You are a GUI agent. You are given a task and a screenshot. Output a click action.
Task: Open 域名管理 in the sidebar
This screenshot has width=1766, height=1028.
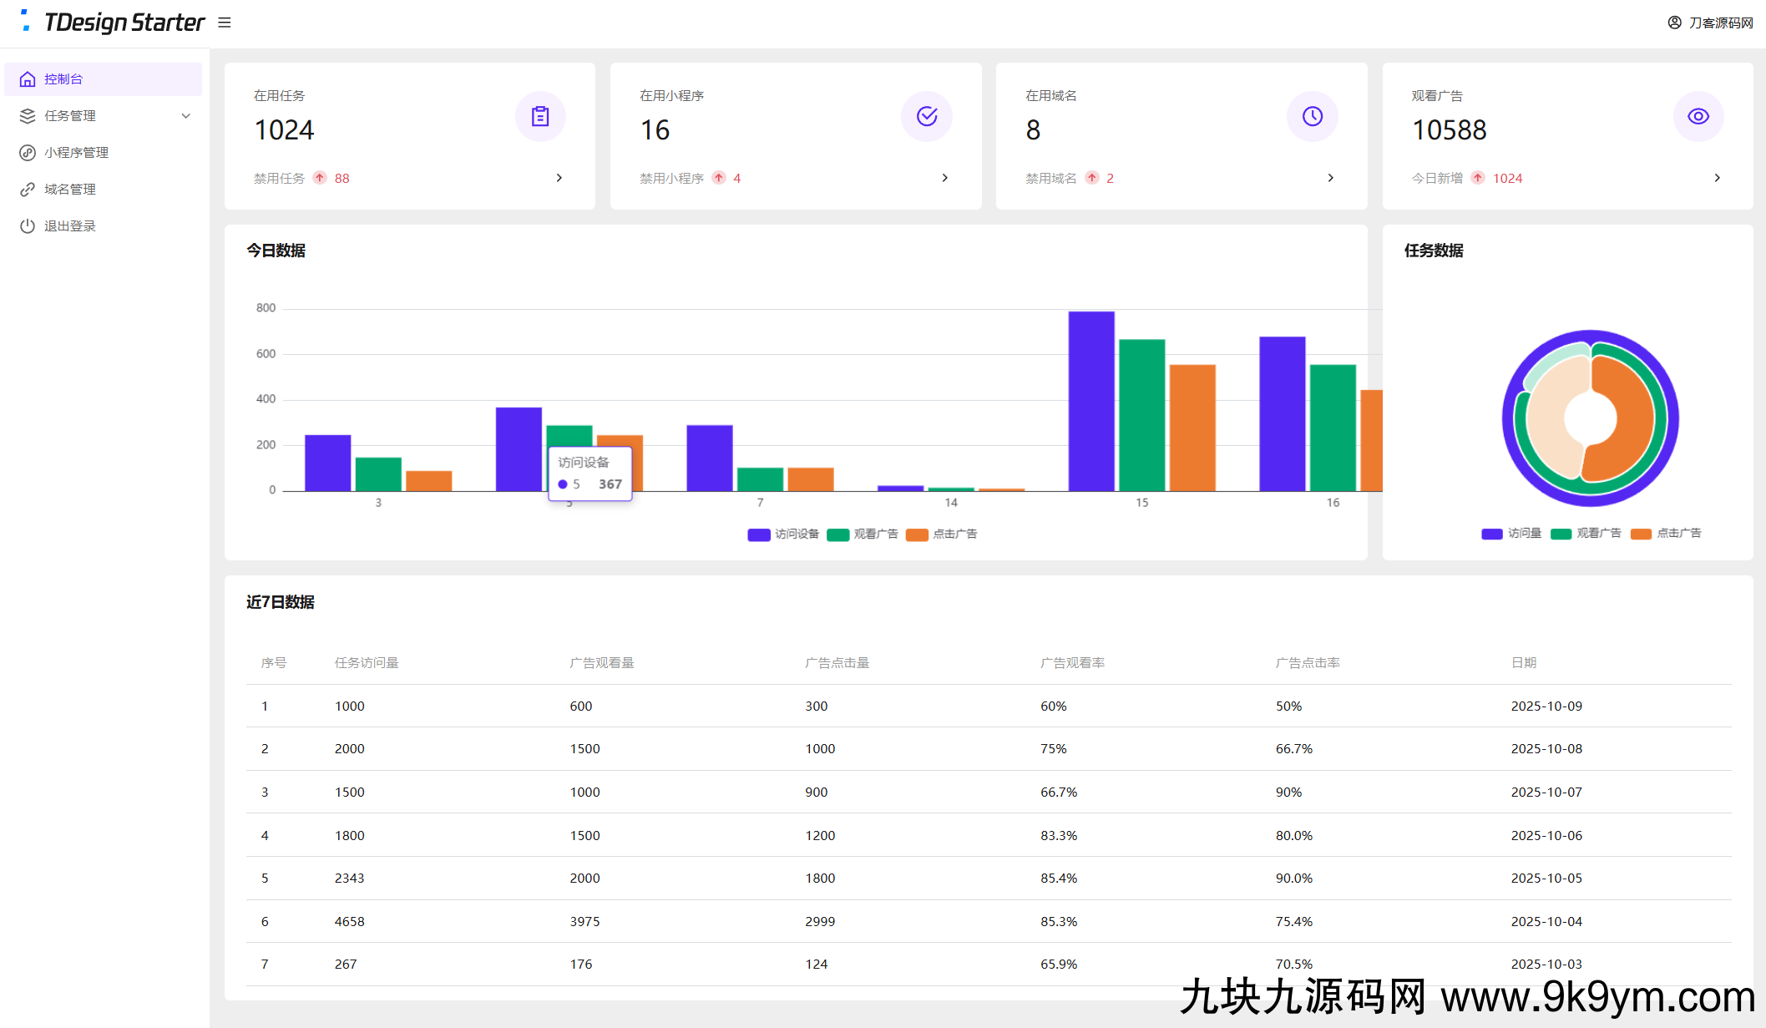pyautogui.click(x=70, y=190)
